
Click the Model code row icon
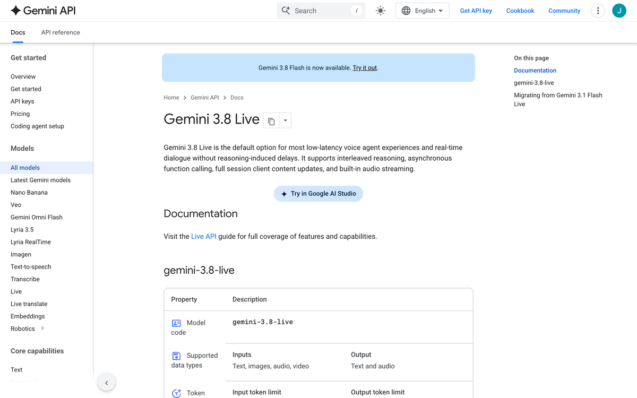(x=177, y=323)
